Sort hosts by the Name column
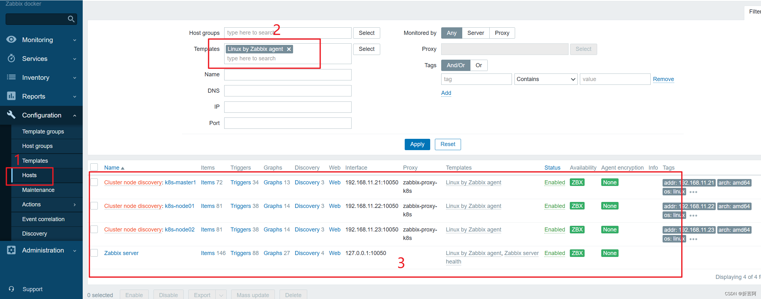This screenshot has height=299, width=761. pyautogui.click(x=114, y=168)
